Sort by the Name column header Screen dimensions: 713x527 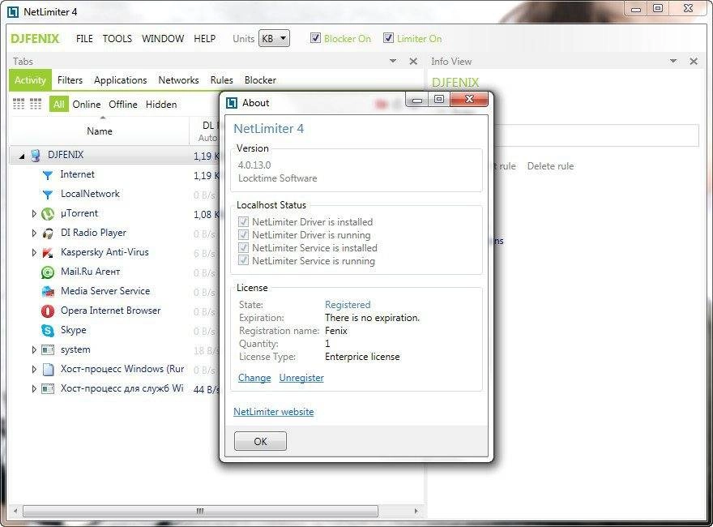99,131
